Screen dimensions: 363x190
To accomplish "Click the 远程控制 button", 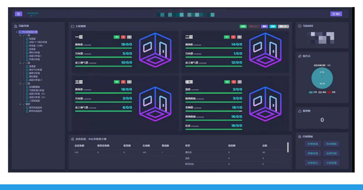I will tap(331, 154).
